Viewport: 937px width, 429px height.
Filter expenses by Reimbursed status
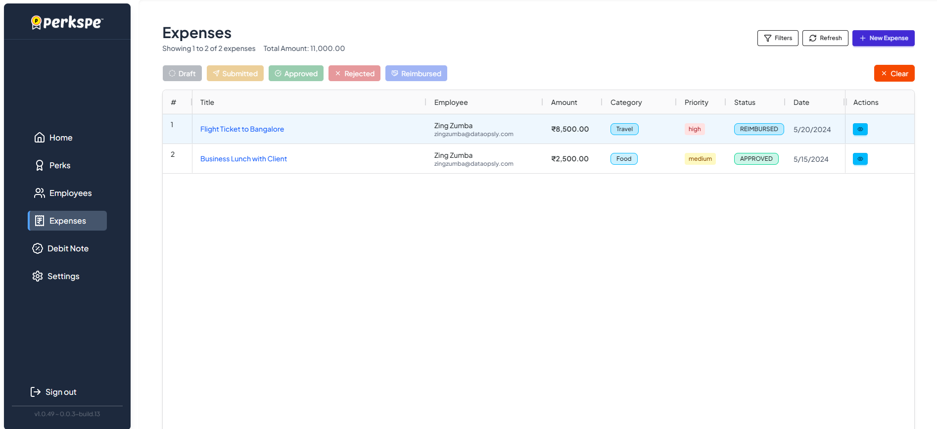(416, 73)
